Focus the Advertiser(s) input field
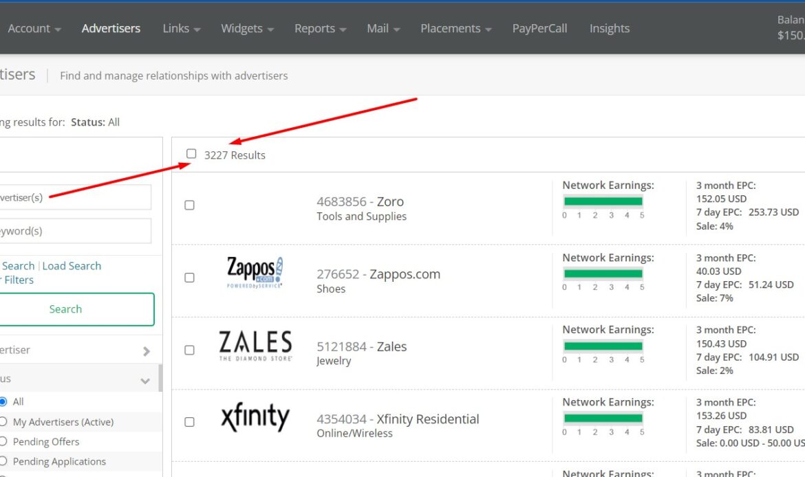Screen dimensions: 805x477 pyautogui.click(x=75, y=197)
